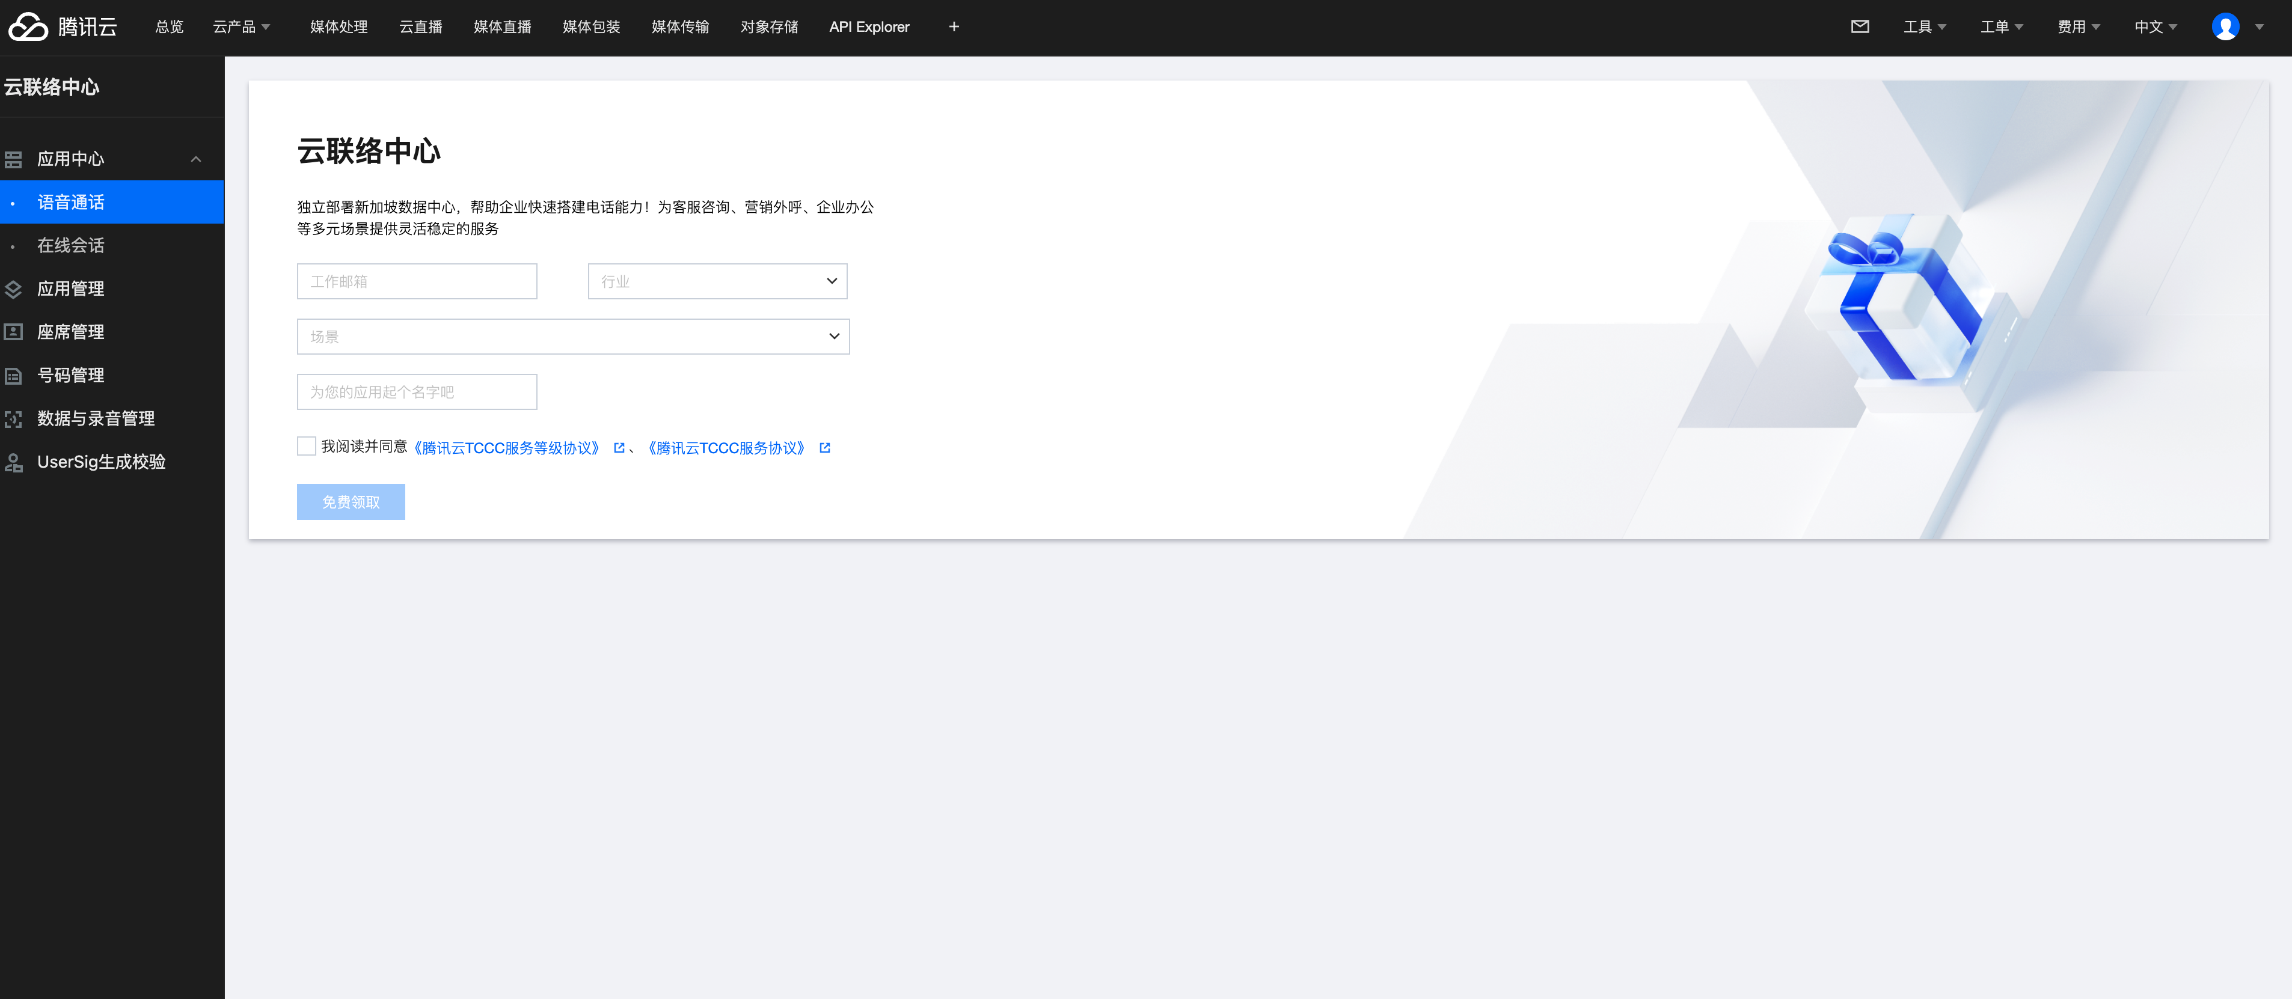Open the 行业 dropdown
The height and width of the screenshot is (999, 2292).
pyautogui.click(x=717, y=281)
